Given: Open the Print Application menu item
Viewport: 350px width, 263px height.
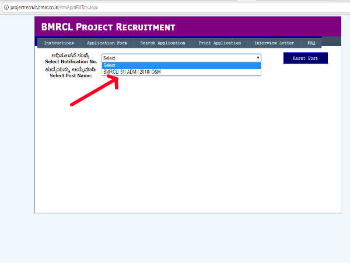Looking at the screenshot, I should tap(220, 43).
